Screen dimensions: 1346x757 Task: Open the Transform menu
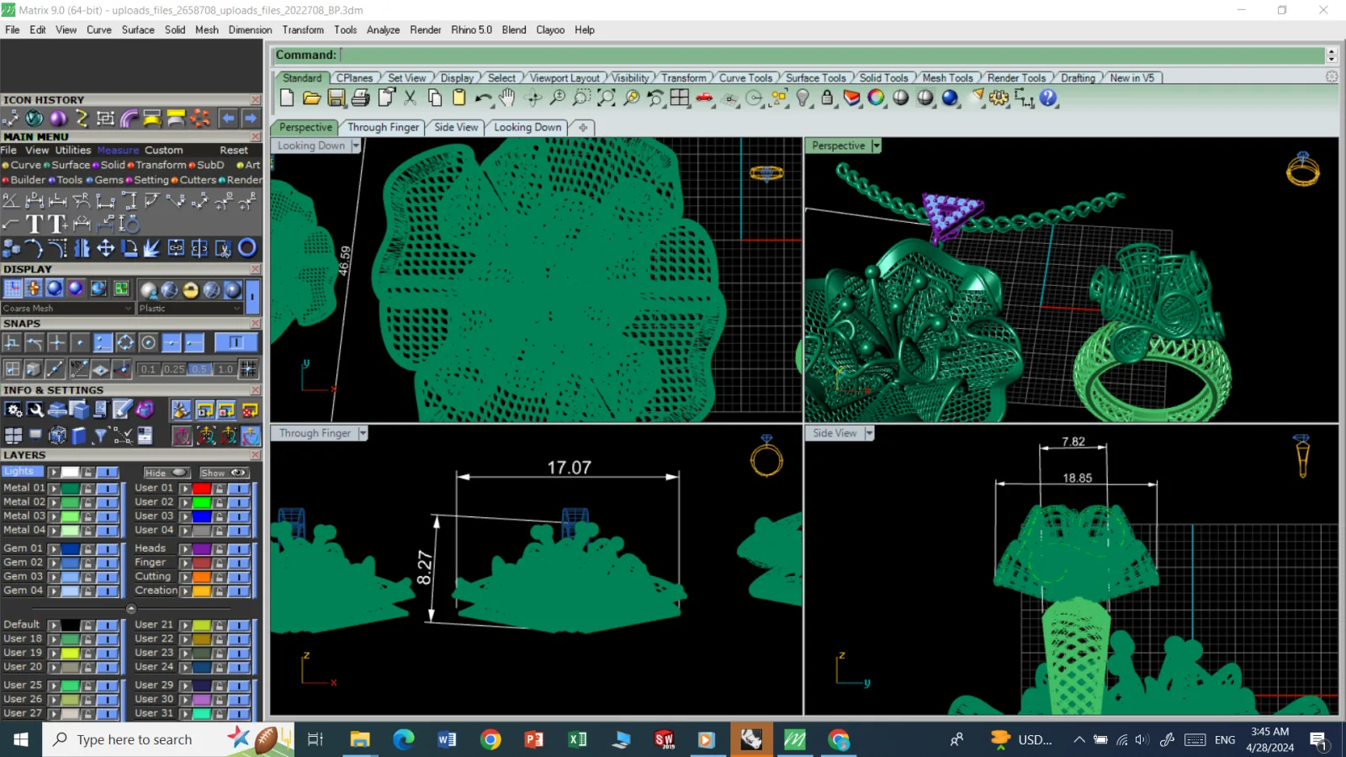[303, 29]
